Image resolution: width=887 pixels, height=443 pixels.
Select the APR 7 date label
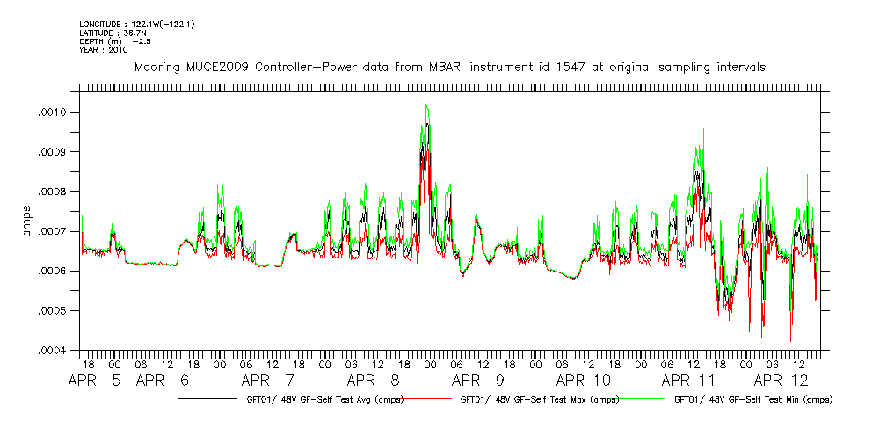268,381
